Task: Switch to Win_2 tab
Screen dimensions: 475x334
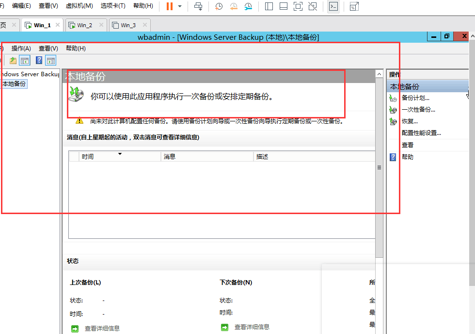Action: 84,25
